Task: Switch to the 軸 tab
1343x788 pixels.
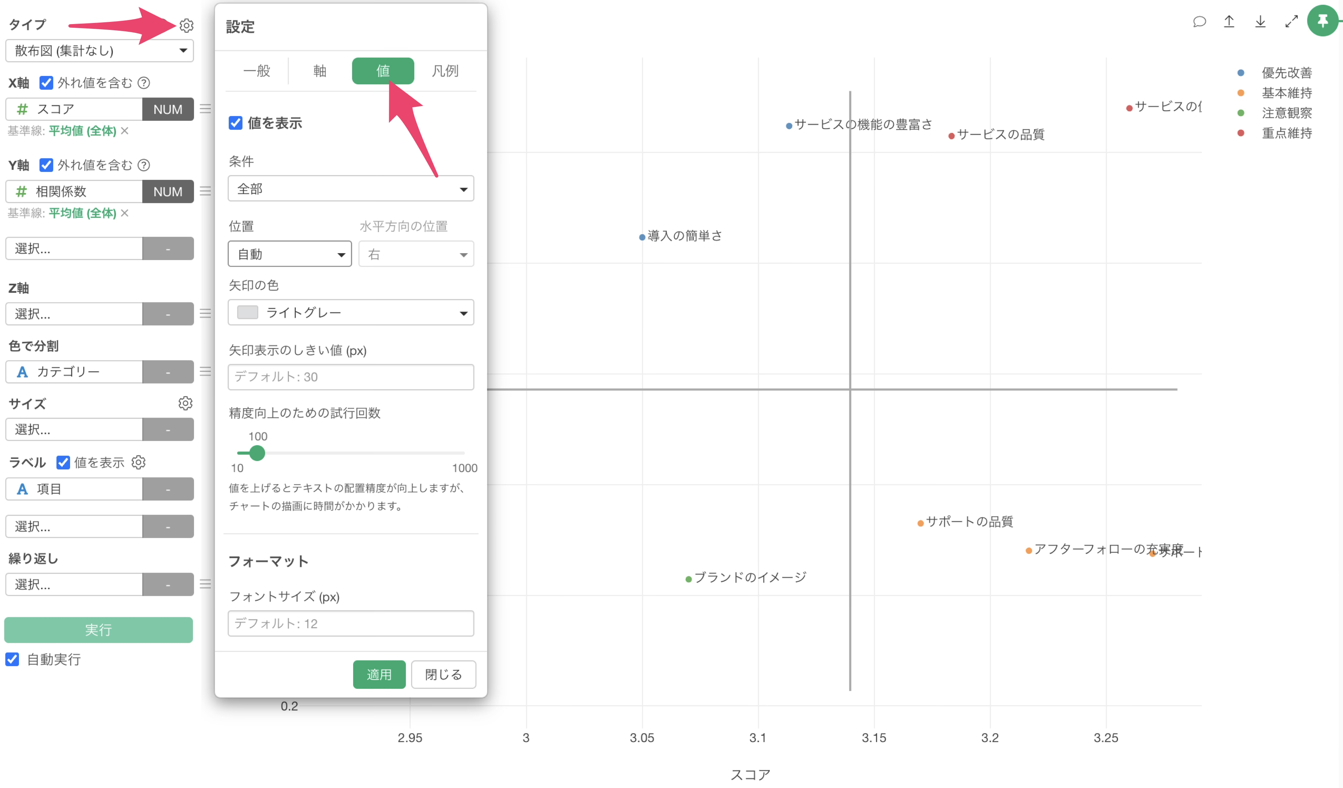Action: pos(320,71)
